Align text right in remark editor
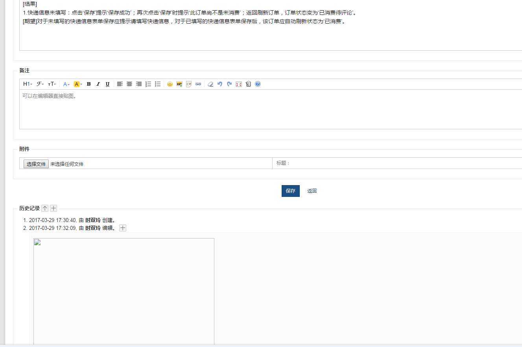Viewport: 522px width, 347px height. (139, 84)
